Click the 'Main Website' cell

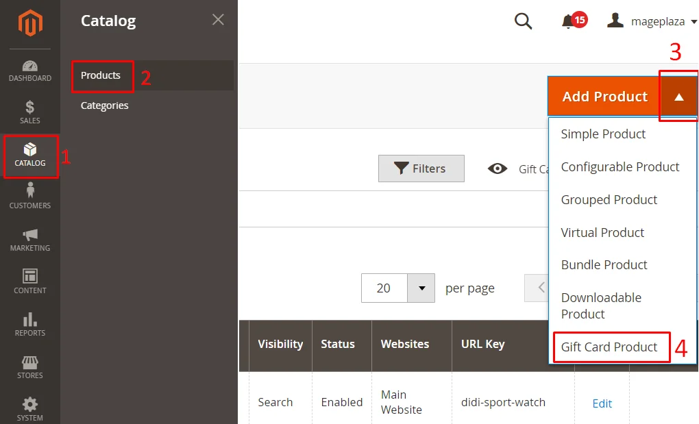[401, 402]
